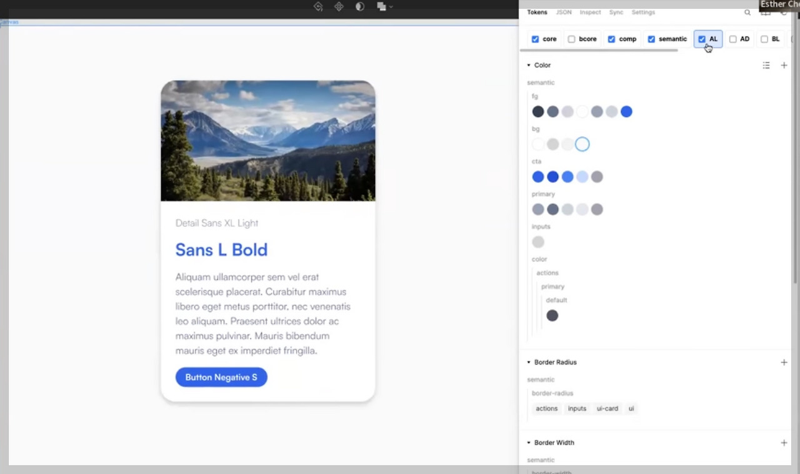Viewport: 800px width, 474px height.
Task: Select the ui-card border-radius token
Action: pos(607,408)
